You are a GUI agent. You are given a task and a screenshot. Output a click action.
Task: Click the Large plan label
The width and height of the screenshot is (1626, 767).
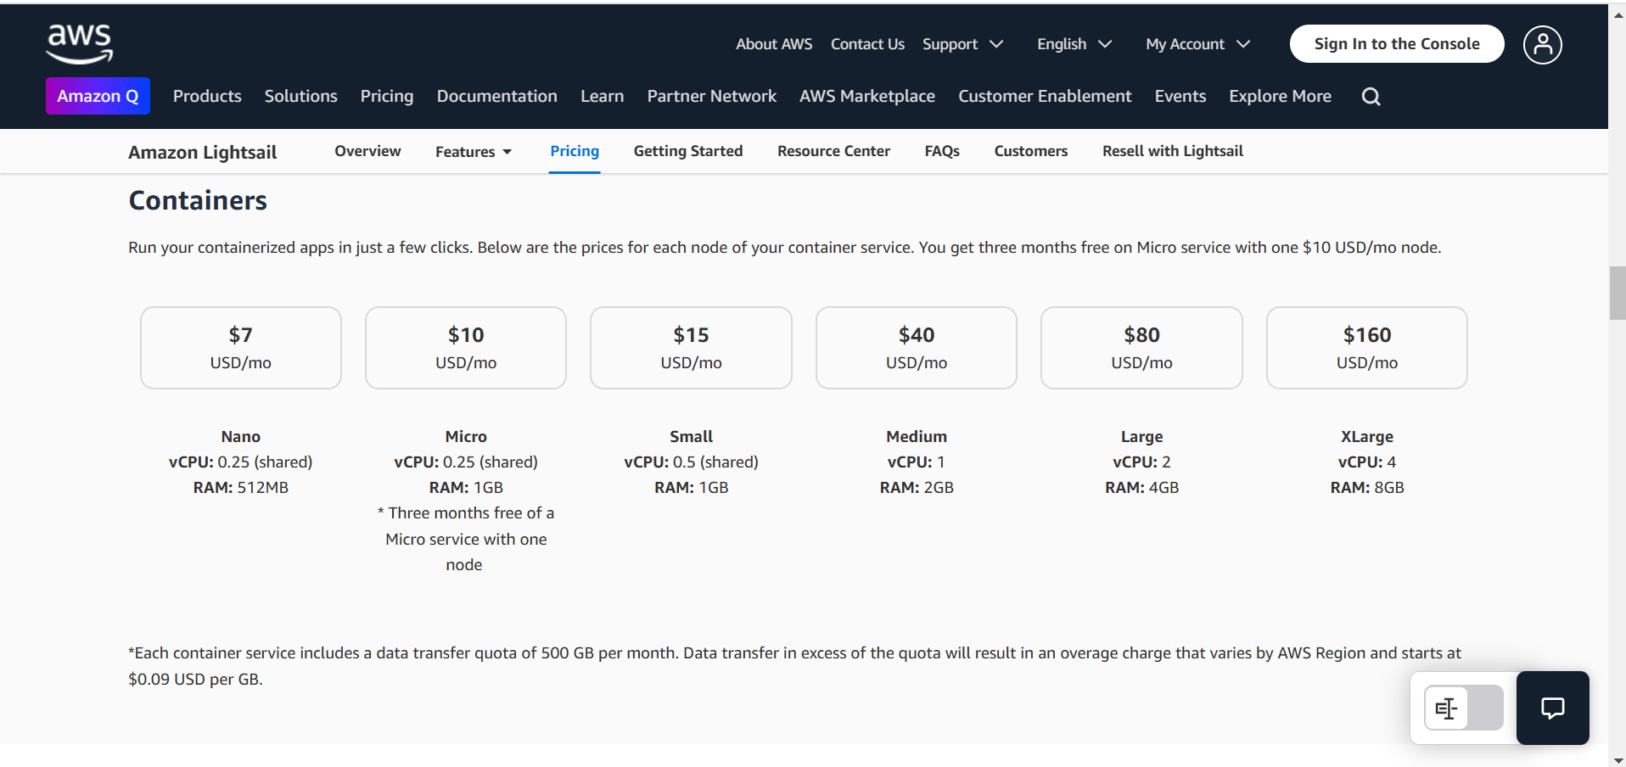point(1141,436)
